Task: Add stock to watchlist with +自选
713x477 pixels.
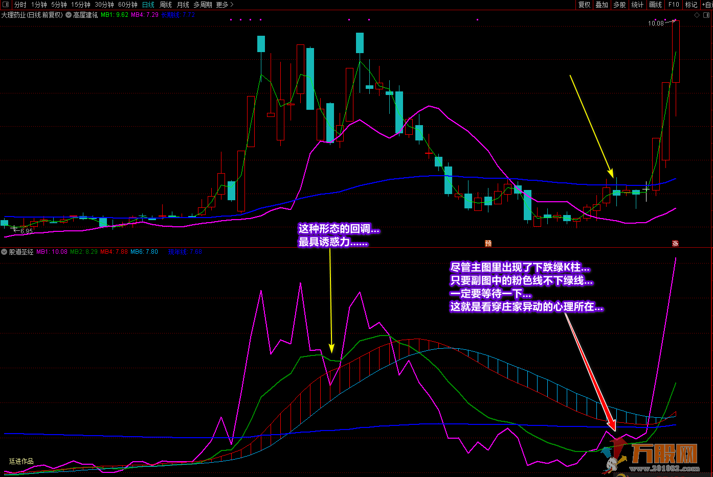Action: (707, 5)
